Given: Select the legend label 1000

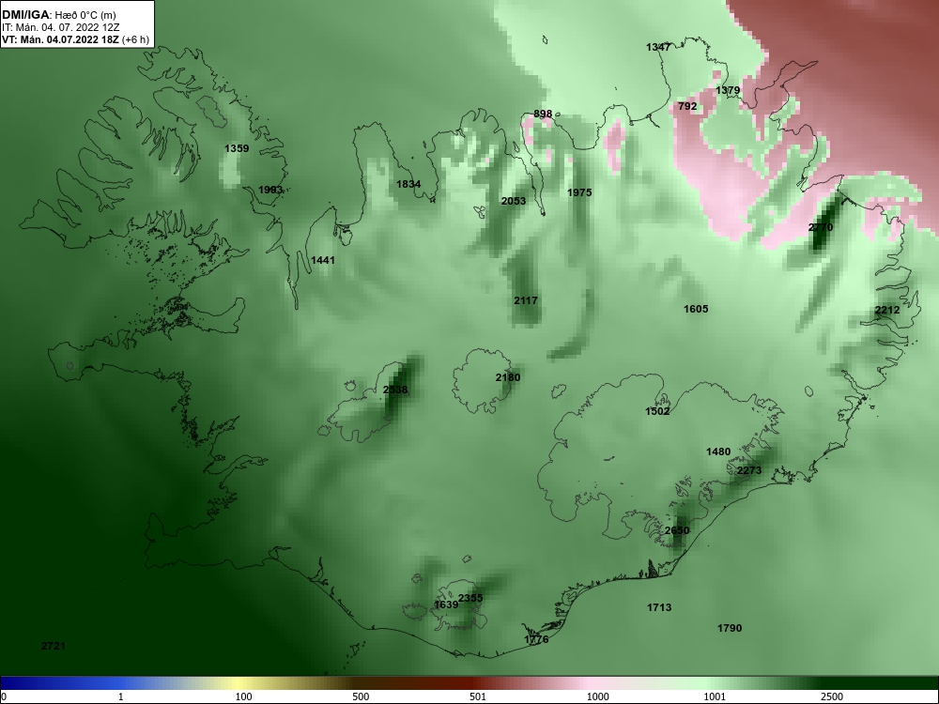Looking at the screenshot, I should 597,696.
